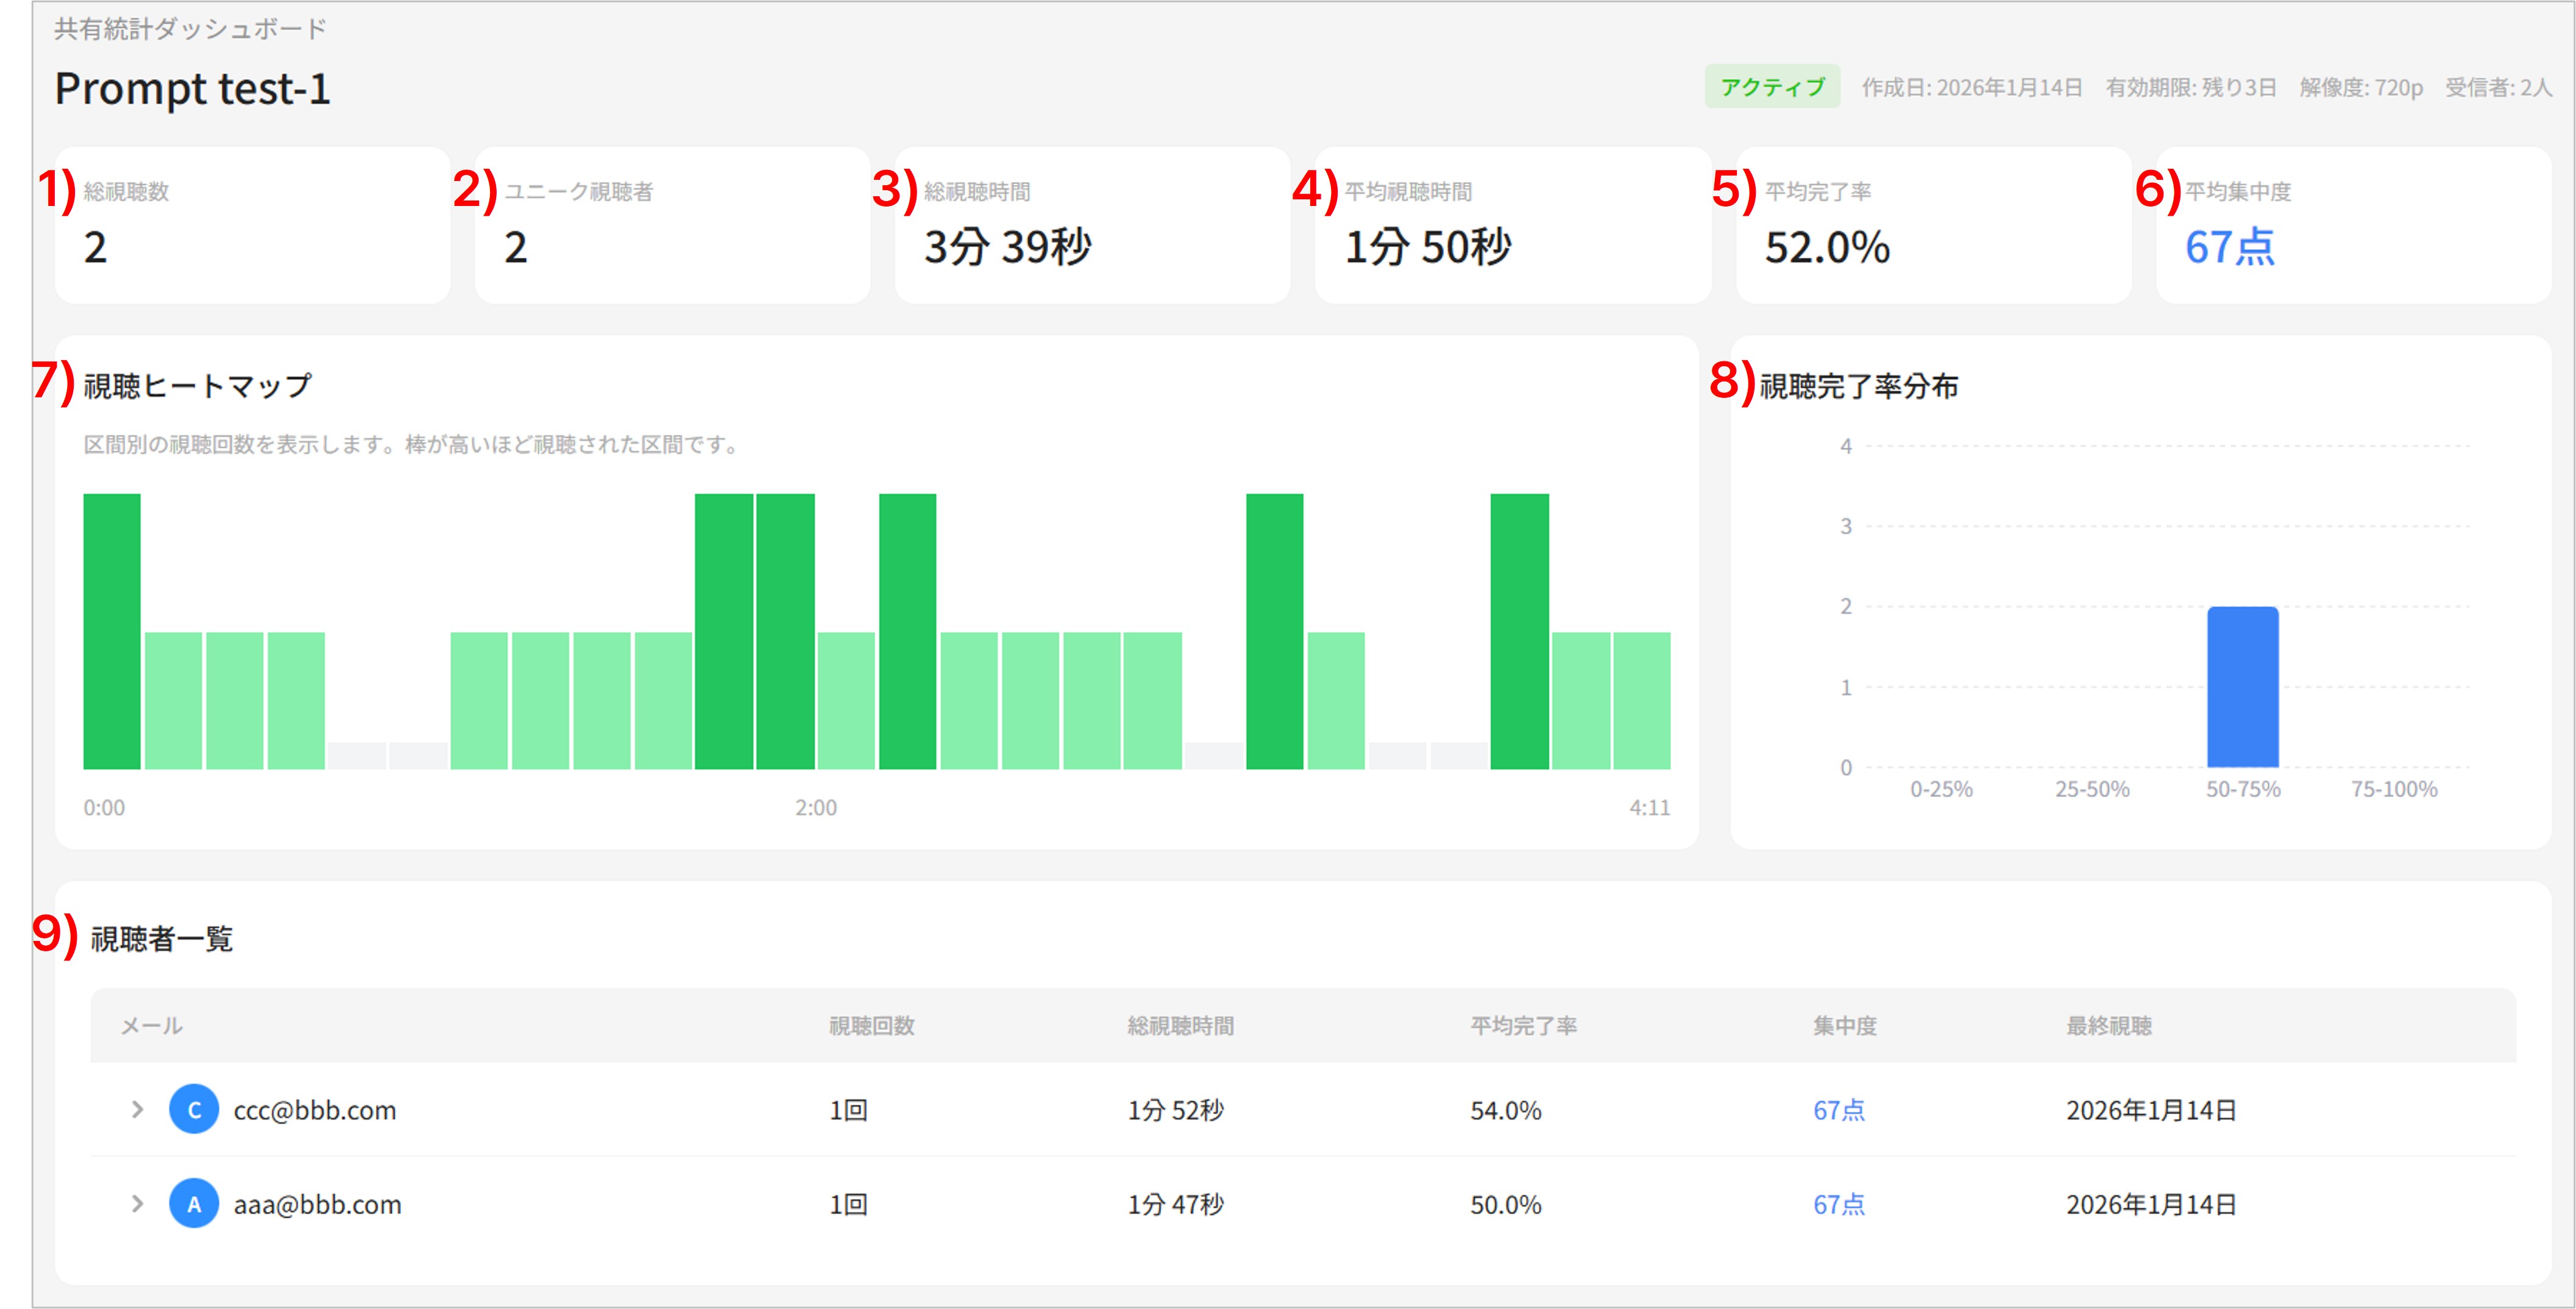Click the メール column header
The height and width of the screenshot is (1309, 2576).
pyautogui.click(x=151, y=1025)
